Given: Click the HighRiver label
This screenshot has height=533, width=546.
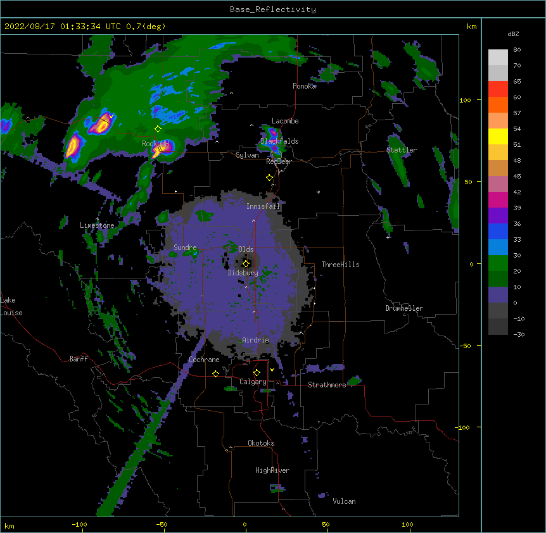Looking at the screenshot, I should click(x=272, y=470).
